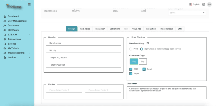Screen dimensions: 216x106
Task: Go to the Fee tab
Action: point(126,29)
